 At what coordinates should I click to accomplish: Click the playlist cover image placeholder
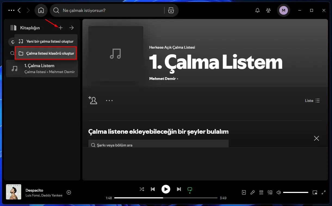[116, 54]
